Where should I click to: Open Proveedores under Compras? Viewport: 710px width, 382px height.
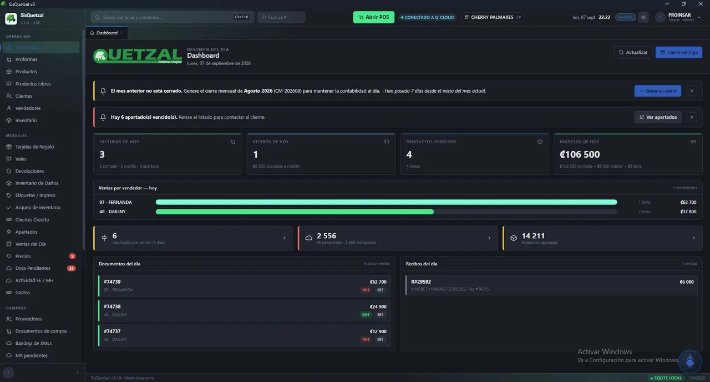click(x=41, y=319)
